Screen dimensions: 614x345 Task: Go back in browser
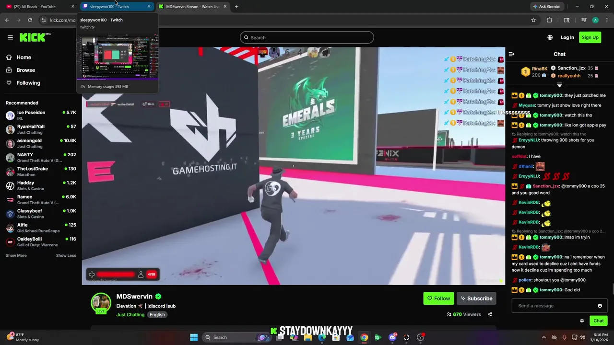tap(7, 20)
